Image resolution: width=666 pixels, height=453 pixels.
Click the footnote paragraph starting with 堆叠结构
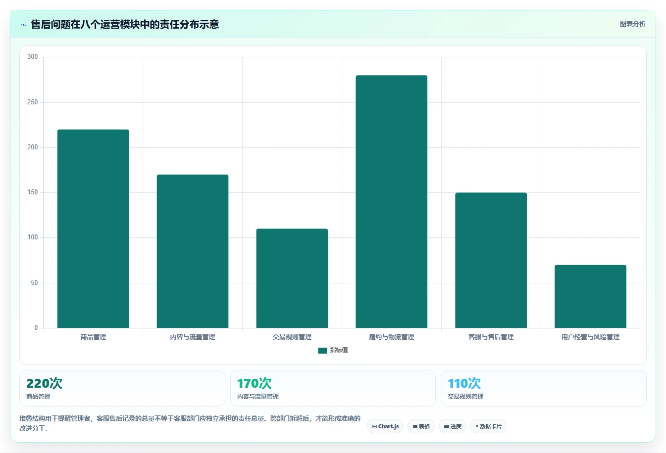(190, 423)
